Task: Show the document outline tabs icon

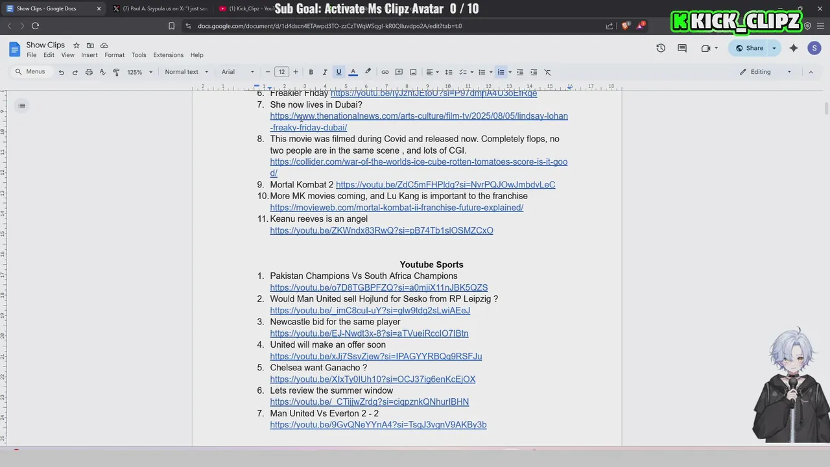Action: click(21, 106)
